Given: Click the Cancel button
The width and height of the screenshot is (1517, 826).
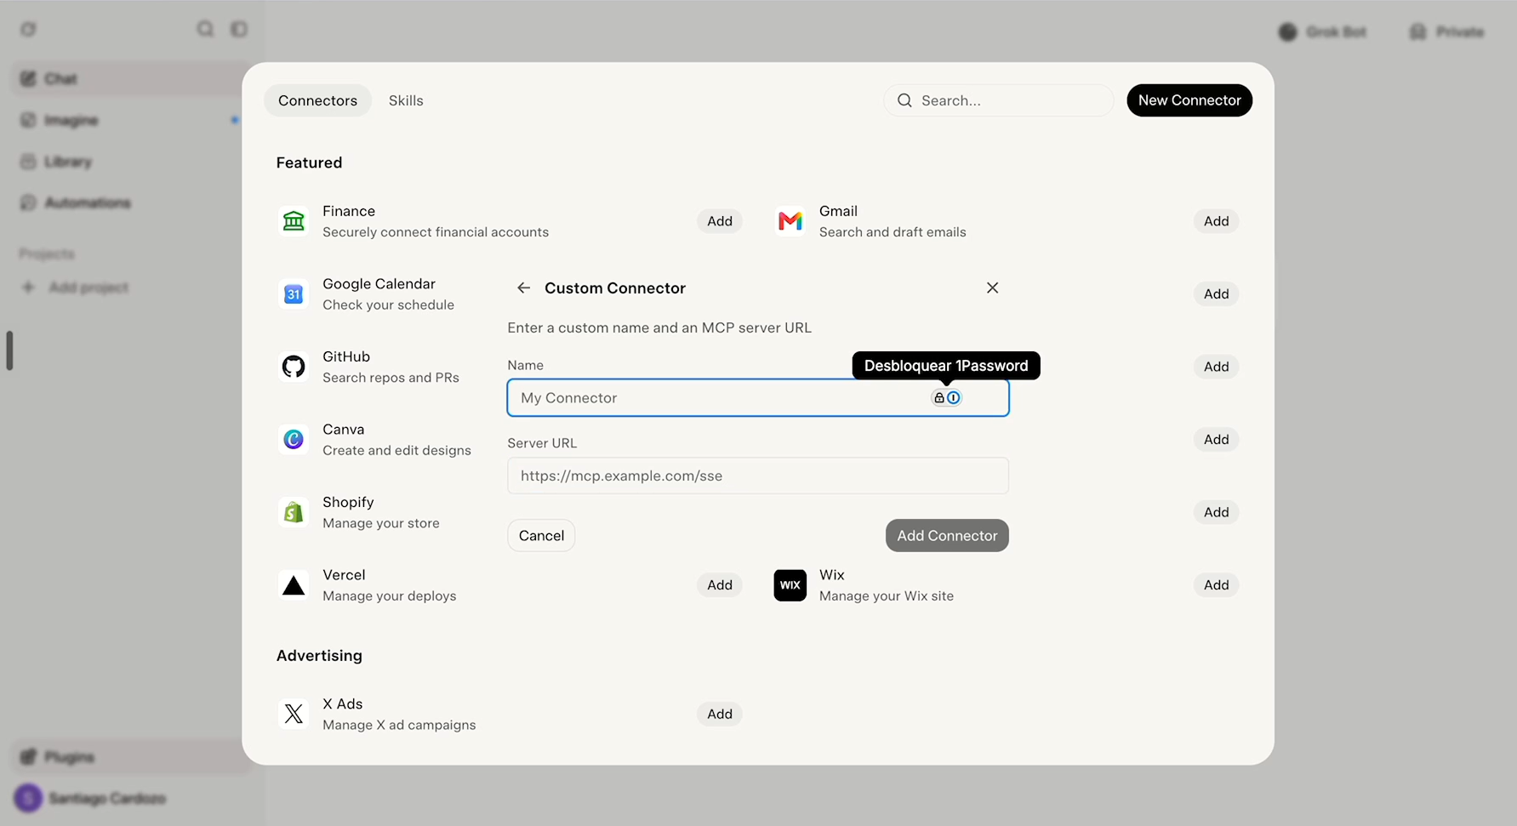Looking at the screenshot, I should (541, 536).
